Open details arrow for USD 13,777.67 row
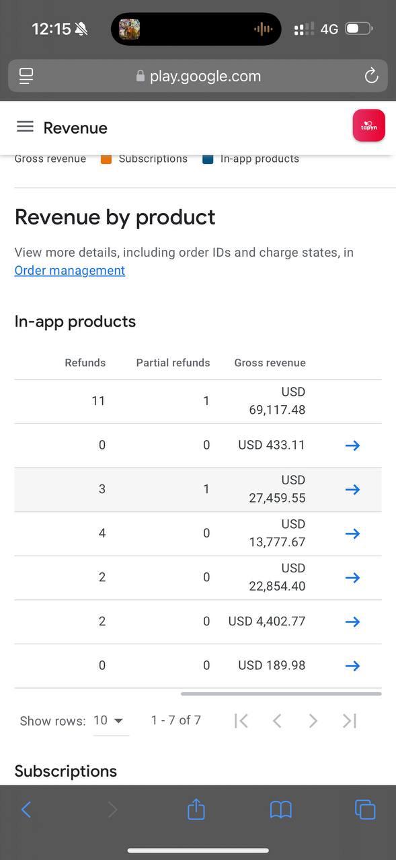The height and width of the screenshot is (860, 396). tap(352, 533)
